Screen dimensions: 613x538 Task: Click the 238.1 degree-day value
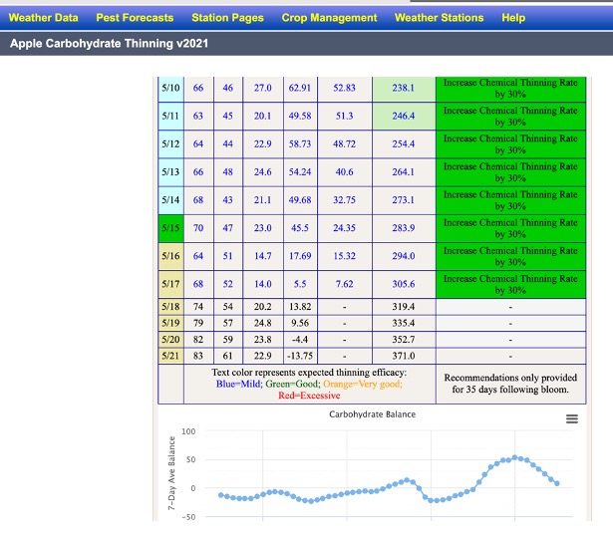coord(403,89)
